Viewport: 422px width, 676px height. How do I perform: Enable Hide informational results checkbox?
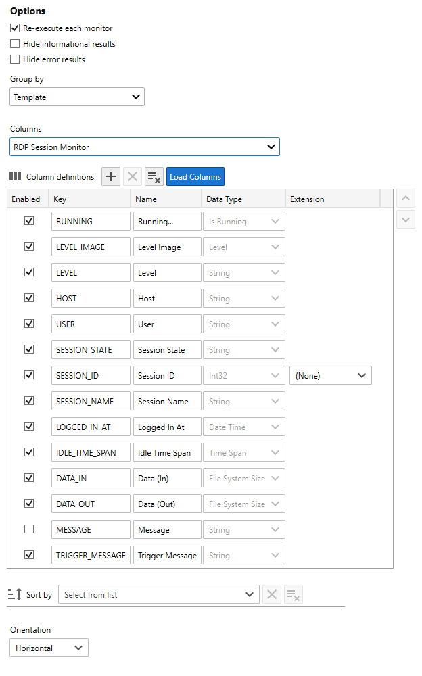15,44
